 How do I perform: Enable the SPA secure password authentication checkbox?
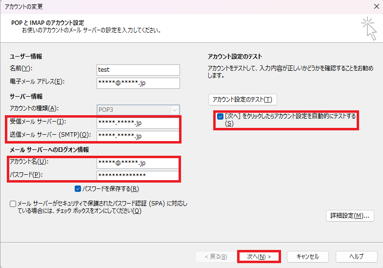click(13, 204)
